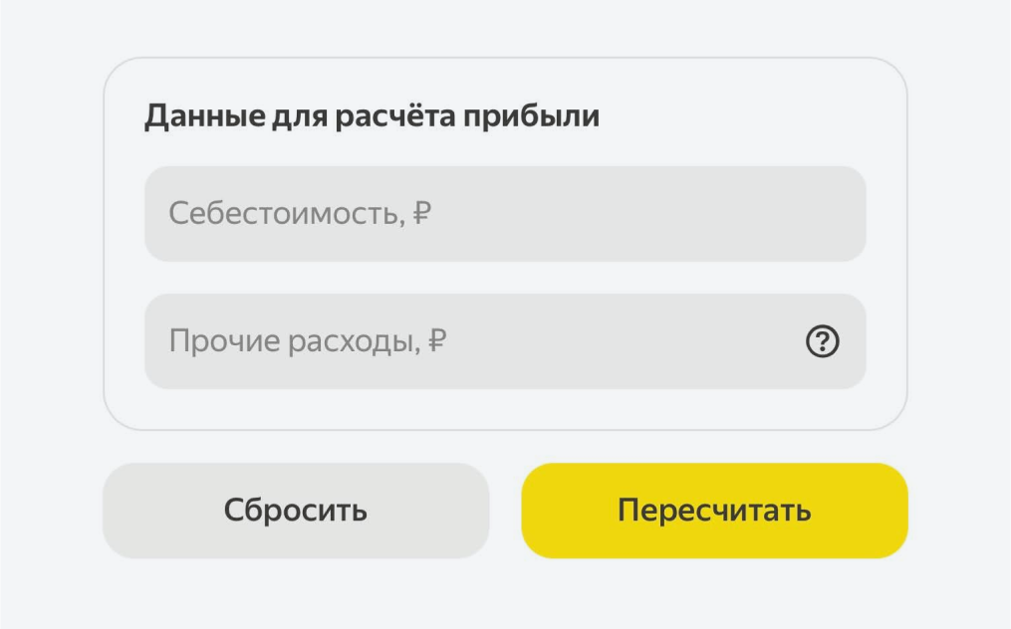Select the word Сбросить on the gray button
This screenshot has height=629, width=1011.
click(296, 511)
